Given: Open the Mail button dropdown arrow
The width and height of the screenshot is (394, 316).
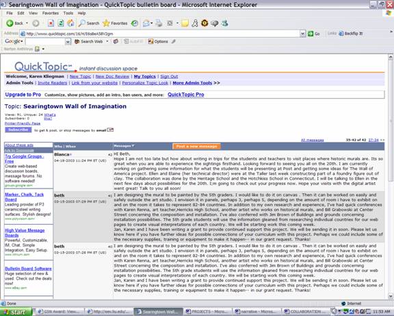Looking at the screenshot, I should [152, 23].
